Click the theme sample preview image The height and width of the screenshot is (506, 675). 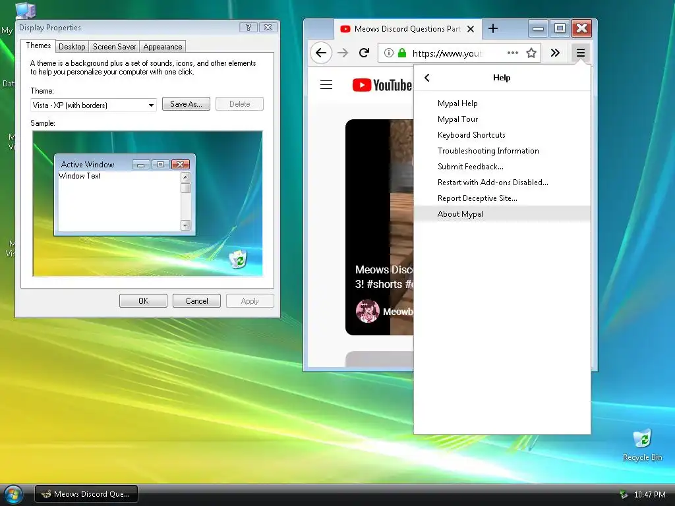tap(147, 204)
